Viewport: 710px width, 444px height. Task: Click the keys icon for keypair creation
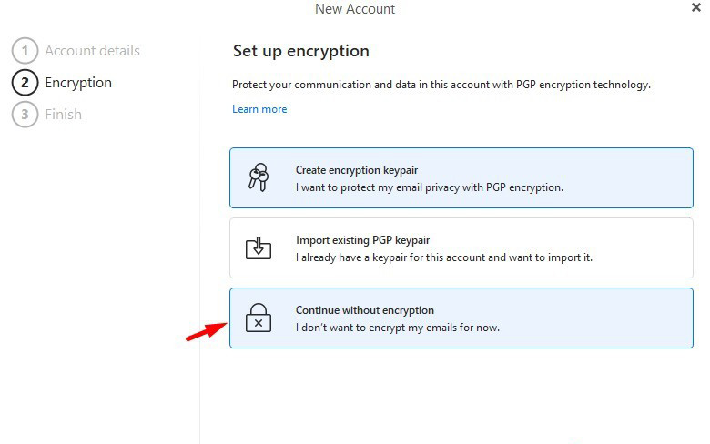pyautogui.click(x=259, y=177)
